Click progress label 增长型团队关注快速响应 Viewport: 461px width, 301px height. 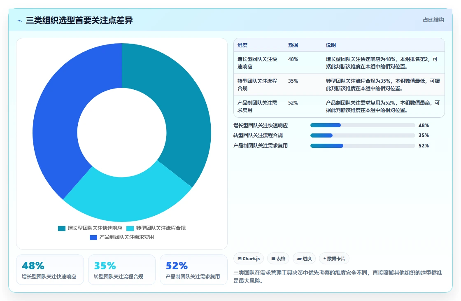(x=261, y=125)
